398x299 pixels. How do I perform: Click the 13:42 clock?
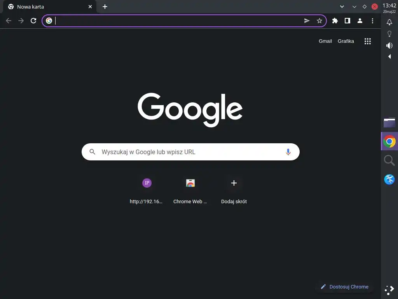(x=389, y=5)
